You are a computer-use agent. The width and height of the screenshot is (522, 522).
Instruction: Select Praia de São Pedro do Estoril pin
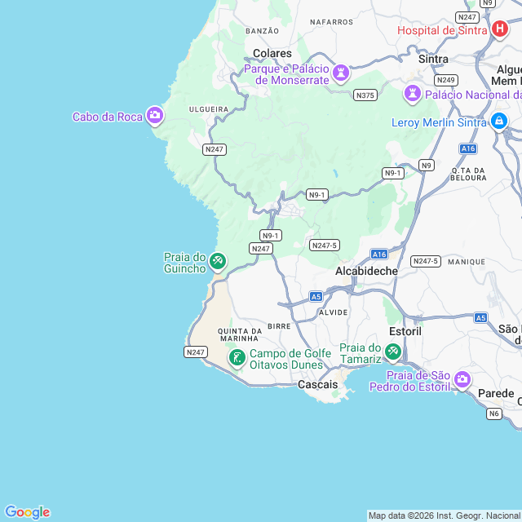tap(462, 380)
